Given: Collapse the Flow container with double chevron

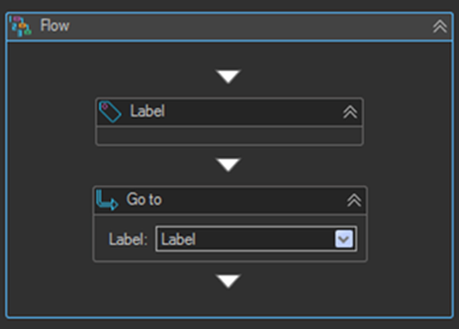Looking at the screenshot, I should tap(440, 27).
